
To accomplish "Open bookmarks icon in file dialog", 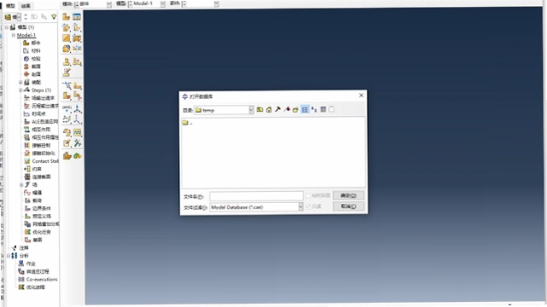I will [x=287, y=109].
